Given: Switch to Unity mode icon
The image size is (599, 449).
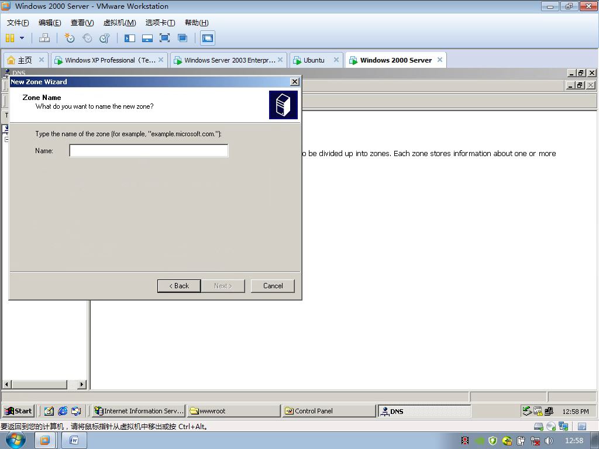Looking at the screenshot, I should coord(183,38).
